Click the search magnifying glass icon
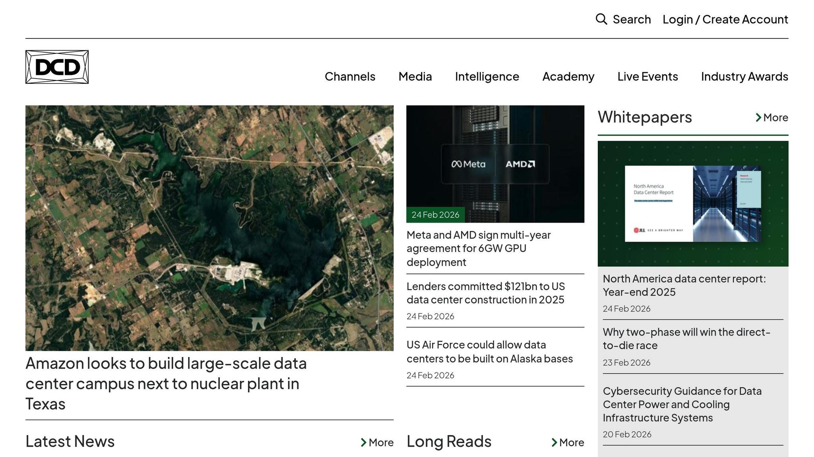 [601, 19]
